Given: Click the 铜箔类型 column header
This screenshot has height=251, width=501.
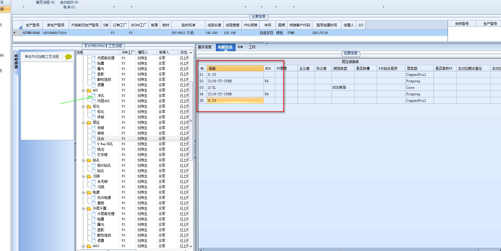Looking at the screenshot, I should (343, 68).
